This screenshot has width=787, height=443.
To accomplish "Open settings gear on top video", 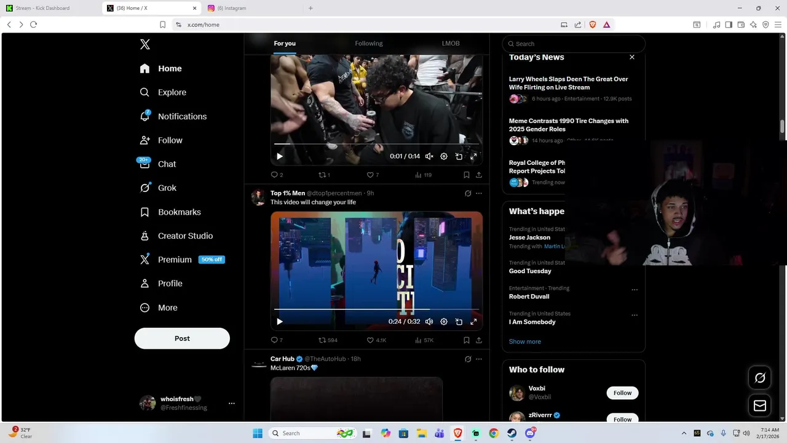I will [x=444, y=156].
